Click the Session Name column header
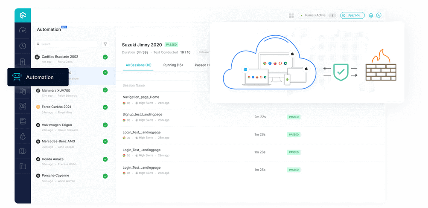The image size is (428, 208). [134, 85]
